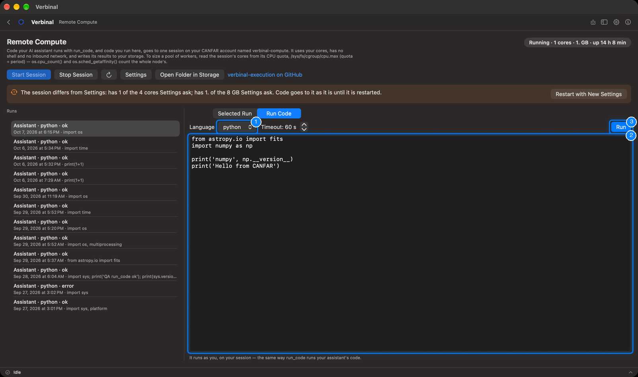Go back with the left chevron

tap(9, 22)
